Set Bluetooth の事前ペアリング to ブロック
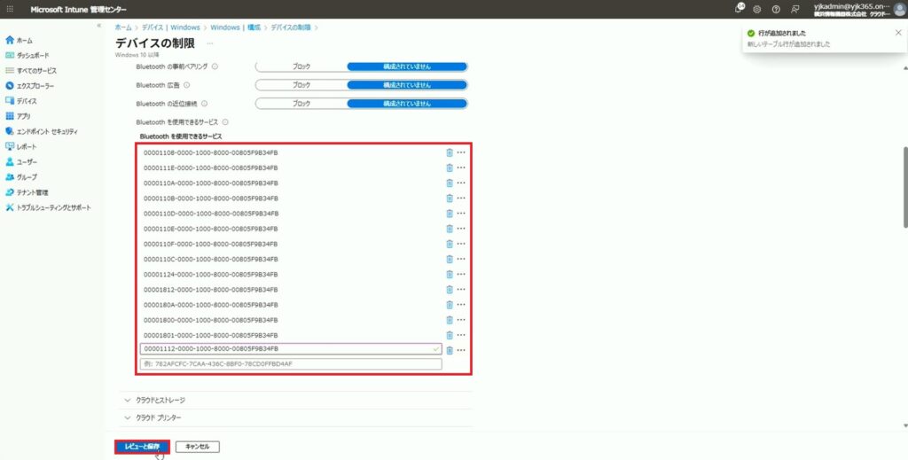This screenshot has height=460, width=908. click(x=301, y=66)
